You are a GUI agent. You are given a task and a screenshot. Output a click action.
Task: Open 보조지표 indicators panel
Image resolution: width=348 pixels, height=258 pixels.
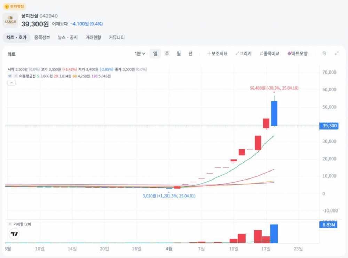tap(217, 53)
